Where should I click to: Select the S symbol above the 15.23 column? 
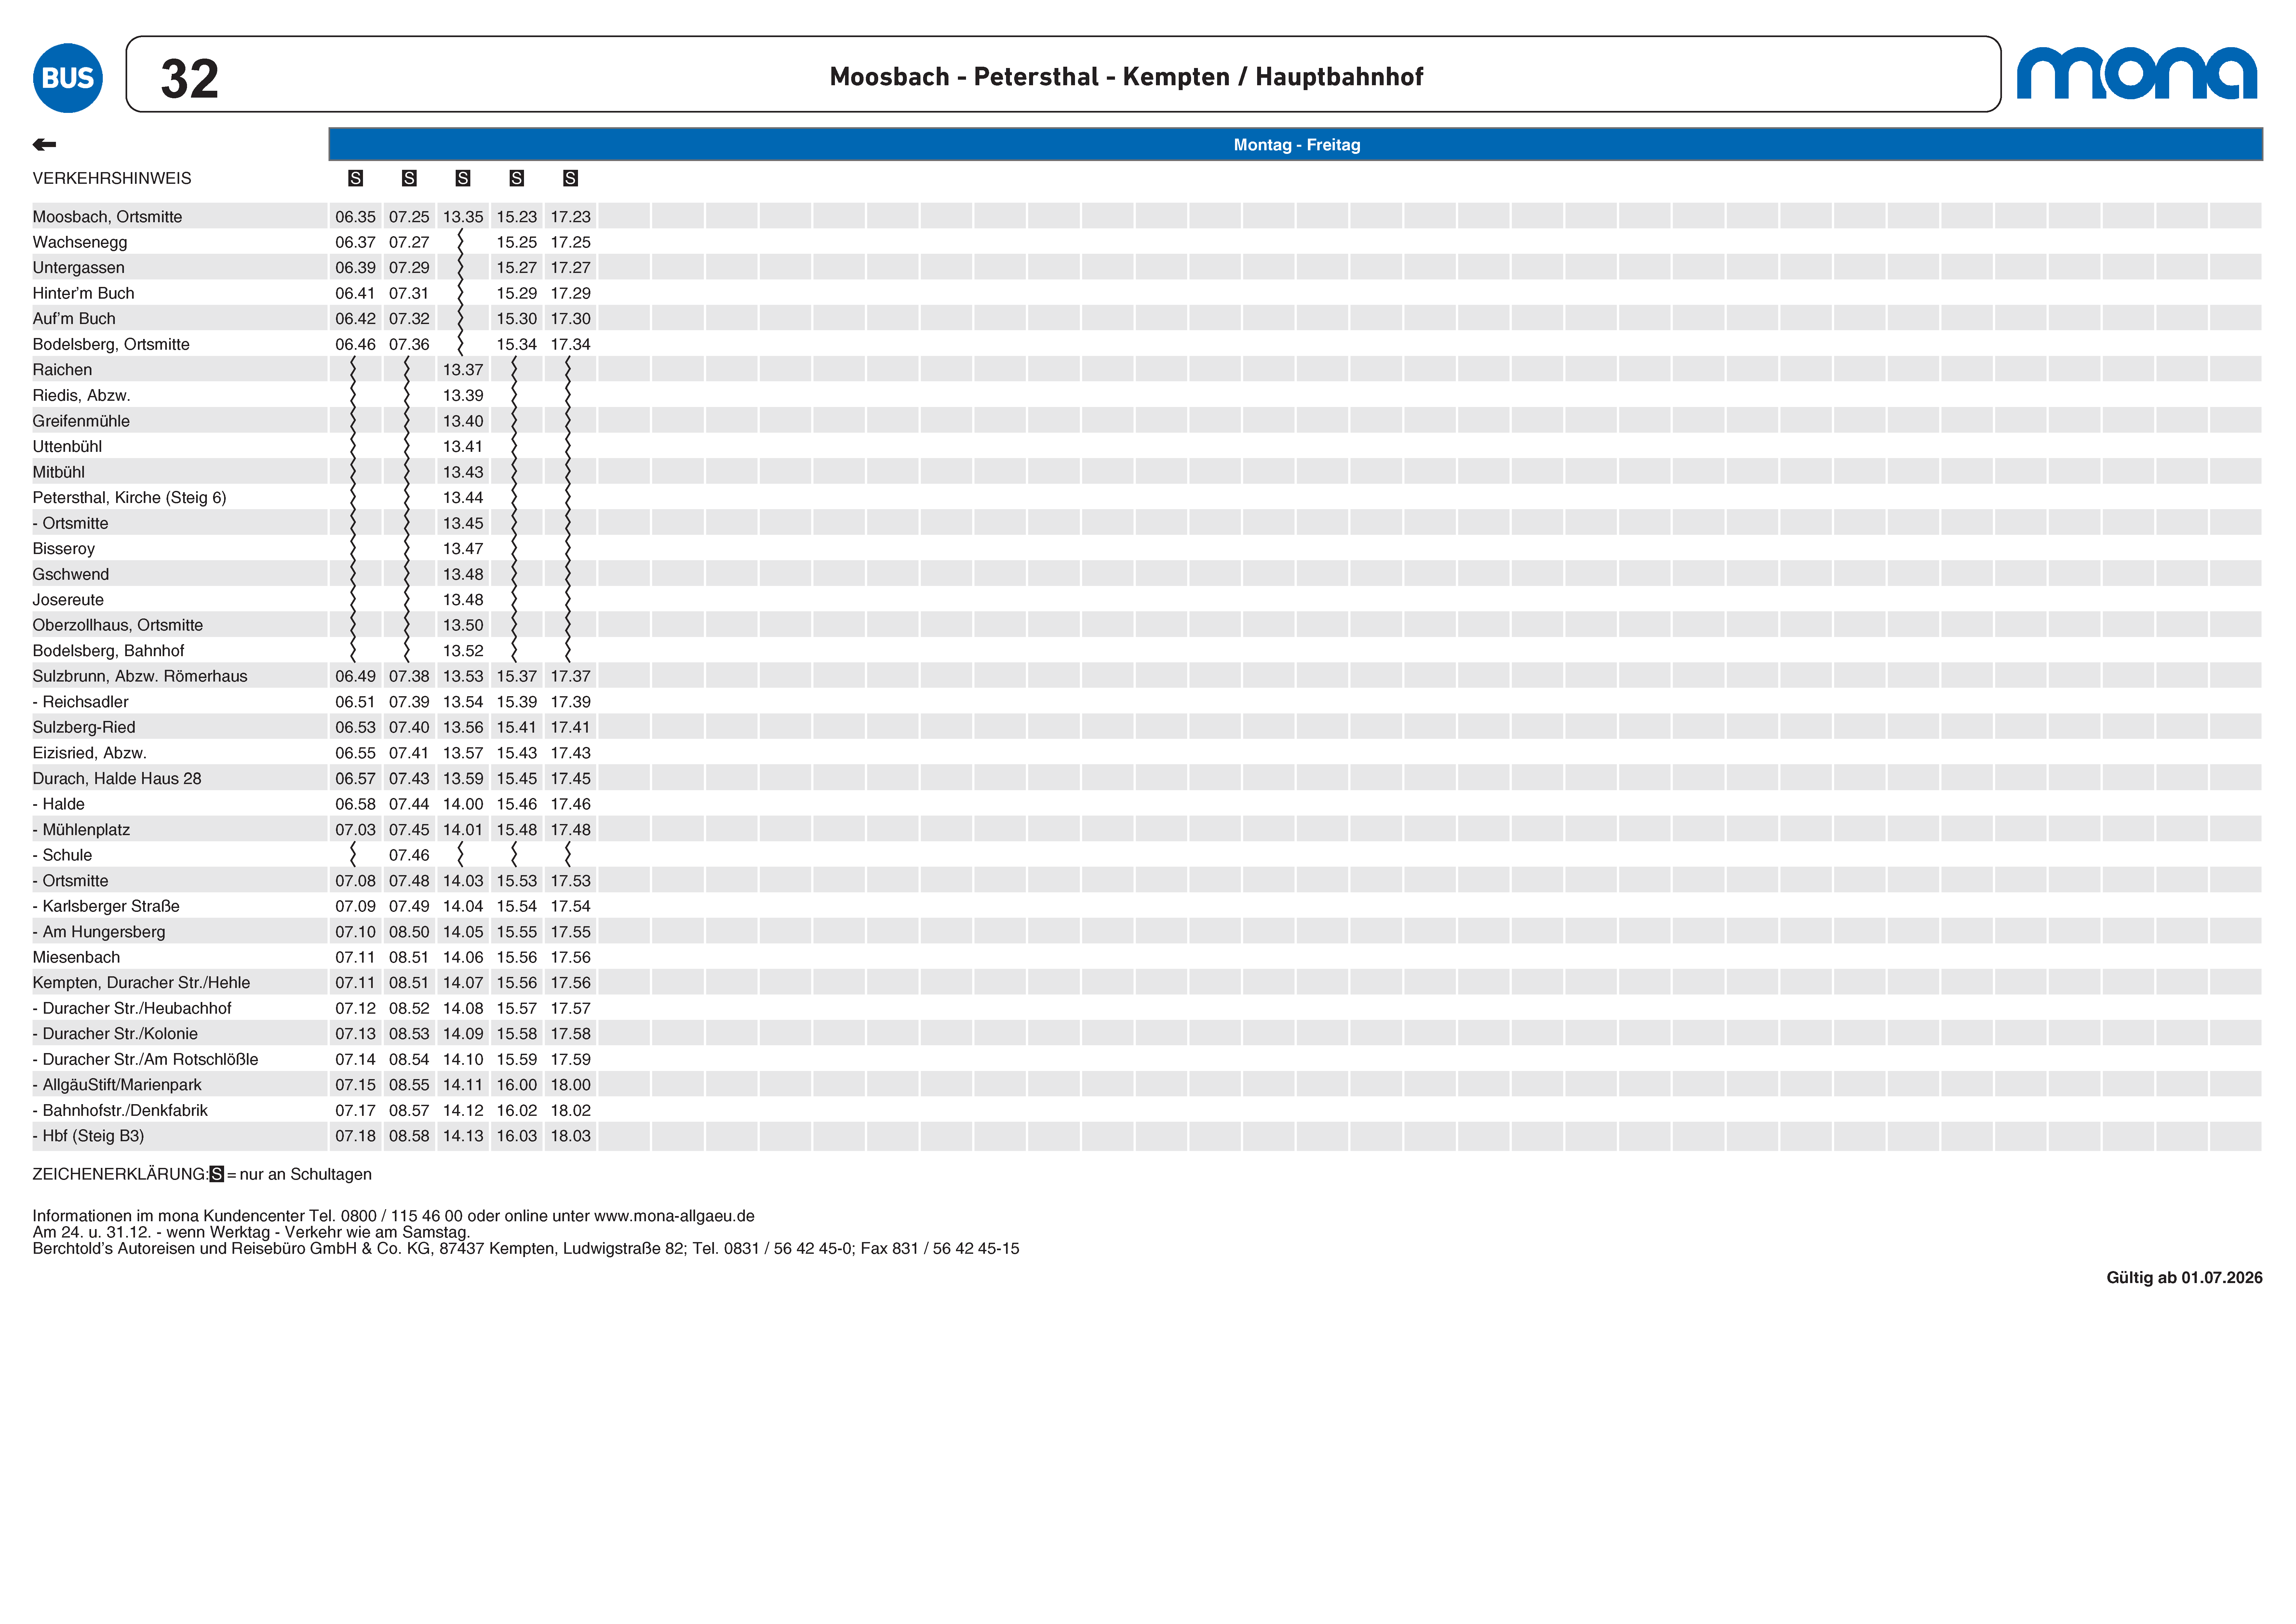517,178
